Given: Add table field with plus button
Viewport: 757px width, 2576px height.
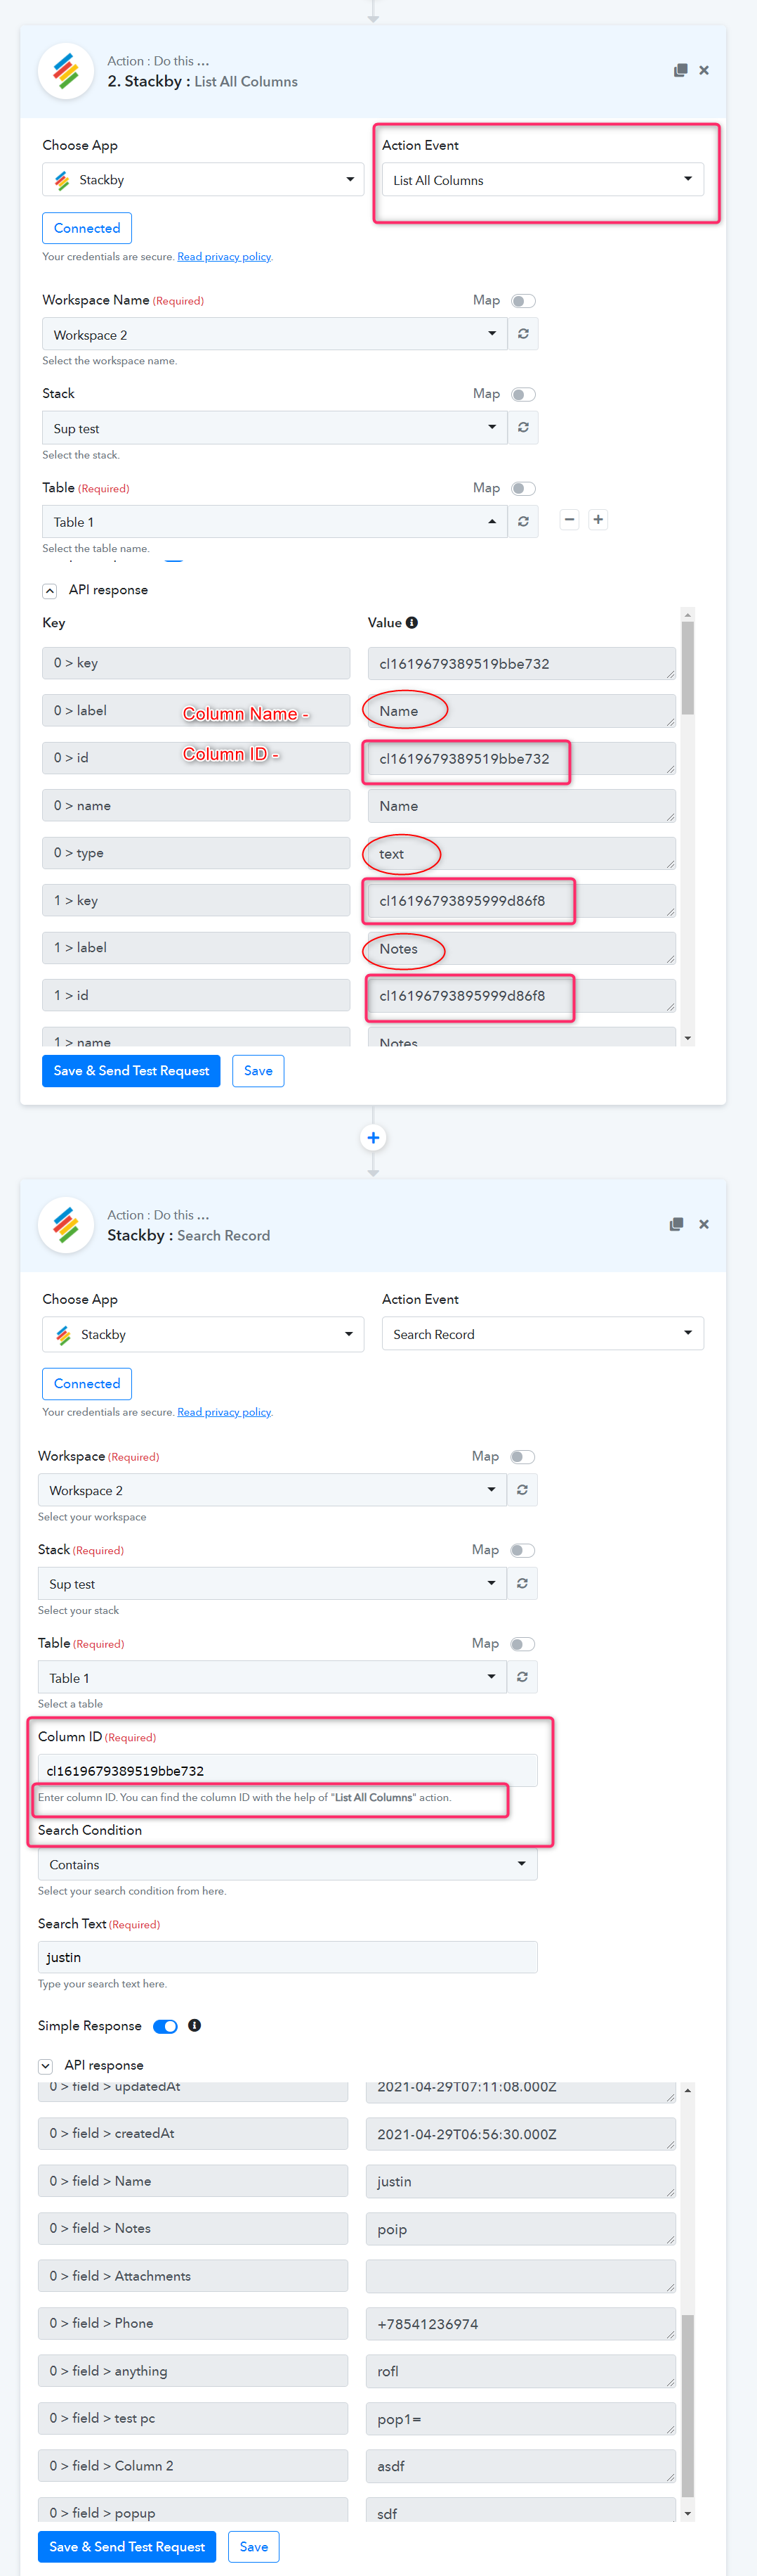Looking at the screenshot, I should [x=598, y=519].
